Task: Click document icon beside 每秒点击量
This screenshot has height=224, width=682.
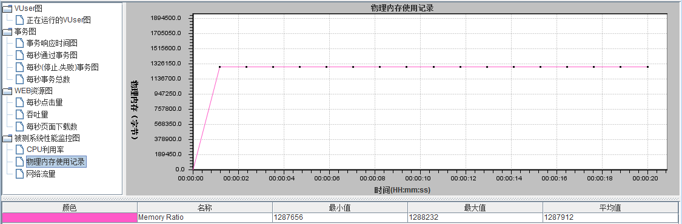Action: click(19, 103)
